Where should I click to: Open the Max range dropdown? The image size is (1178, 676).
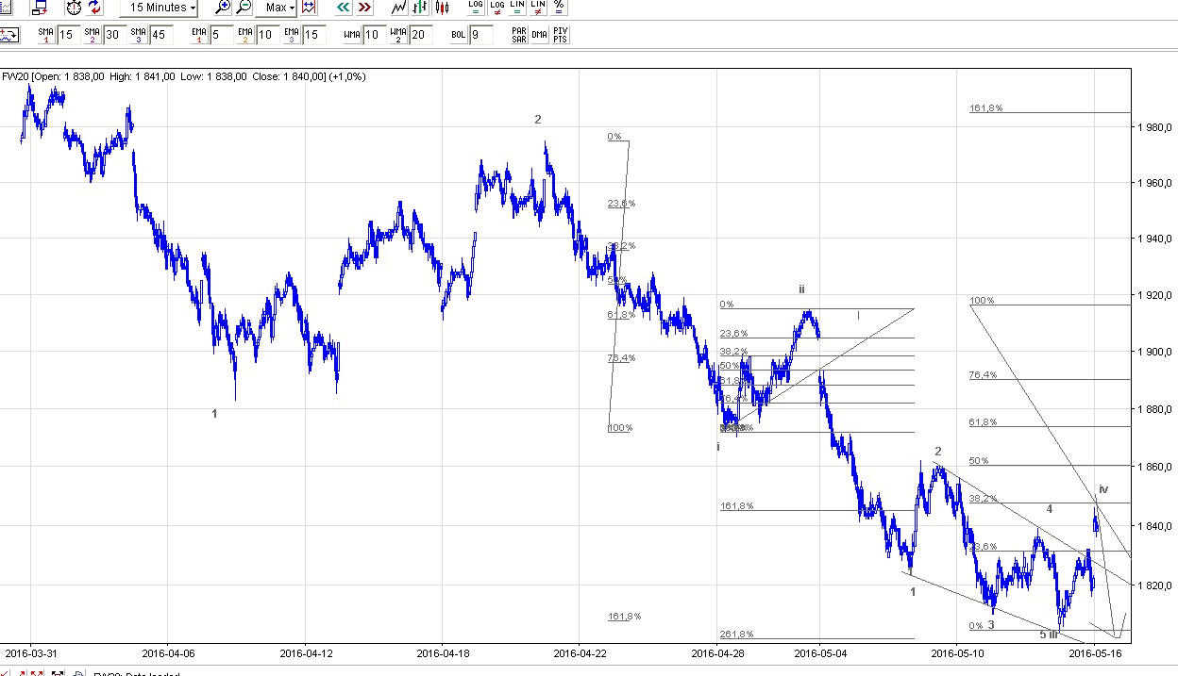[278, 8]
